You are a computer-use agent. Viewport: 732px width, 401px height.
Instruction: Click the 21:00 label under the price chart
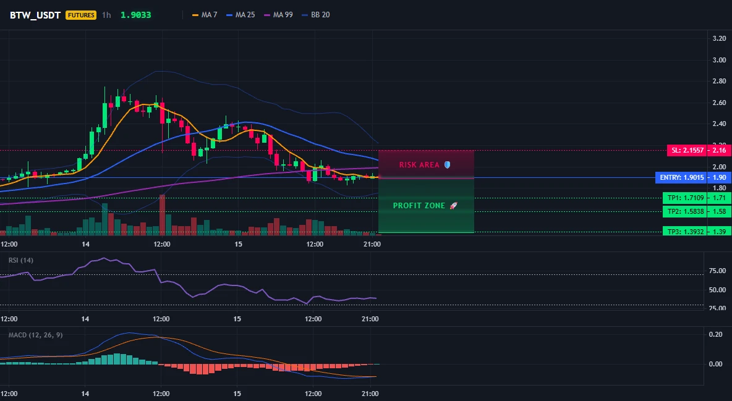[x=372, y=244]
